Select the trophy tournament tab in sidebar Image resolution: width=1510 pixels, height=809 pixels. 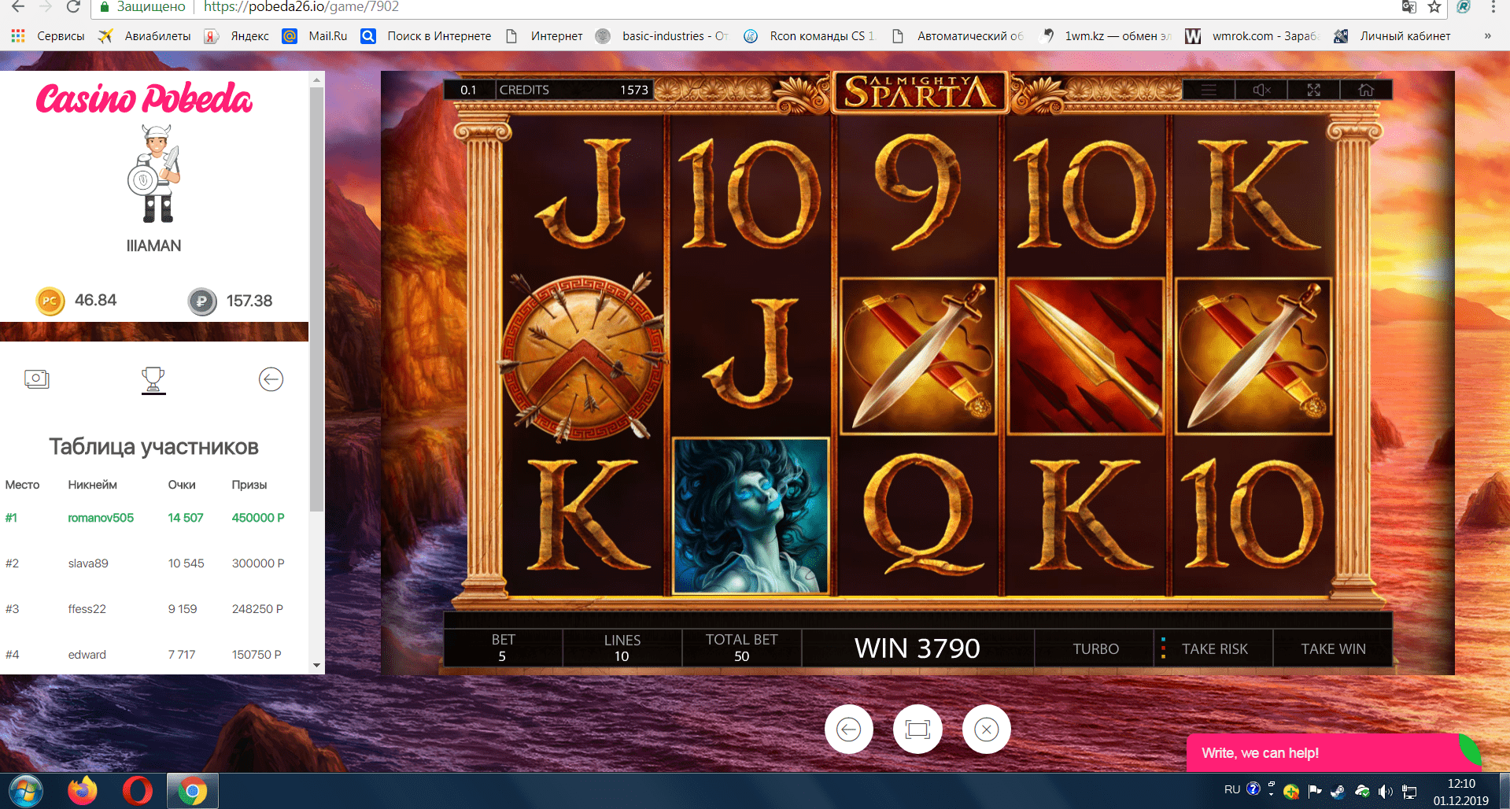click(153, 380)
